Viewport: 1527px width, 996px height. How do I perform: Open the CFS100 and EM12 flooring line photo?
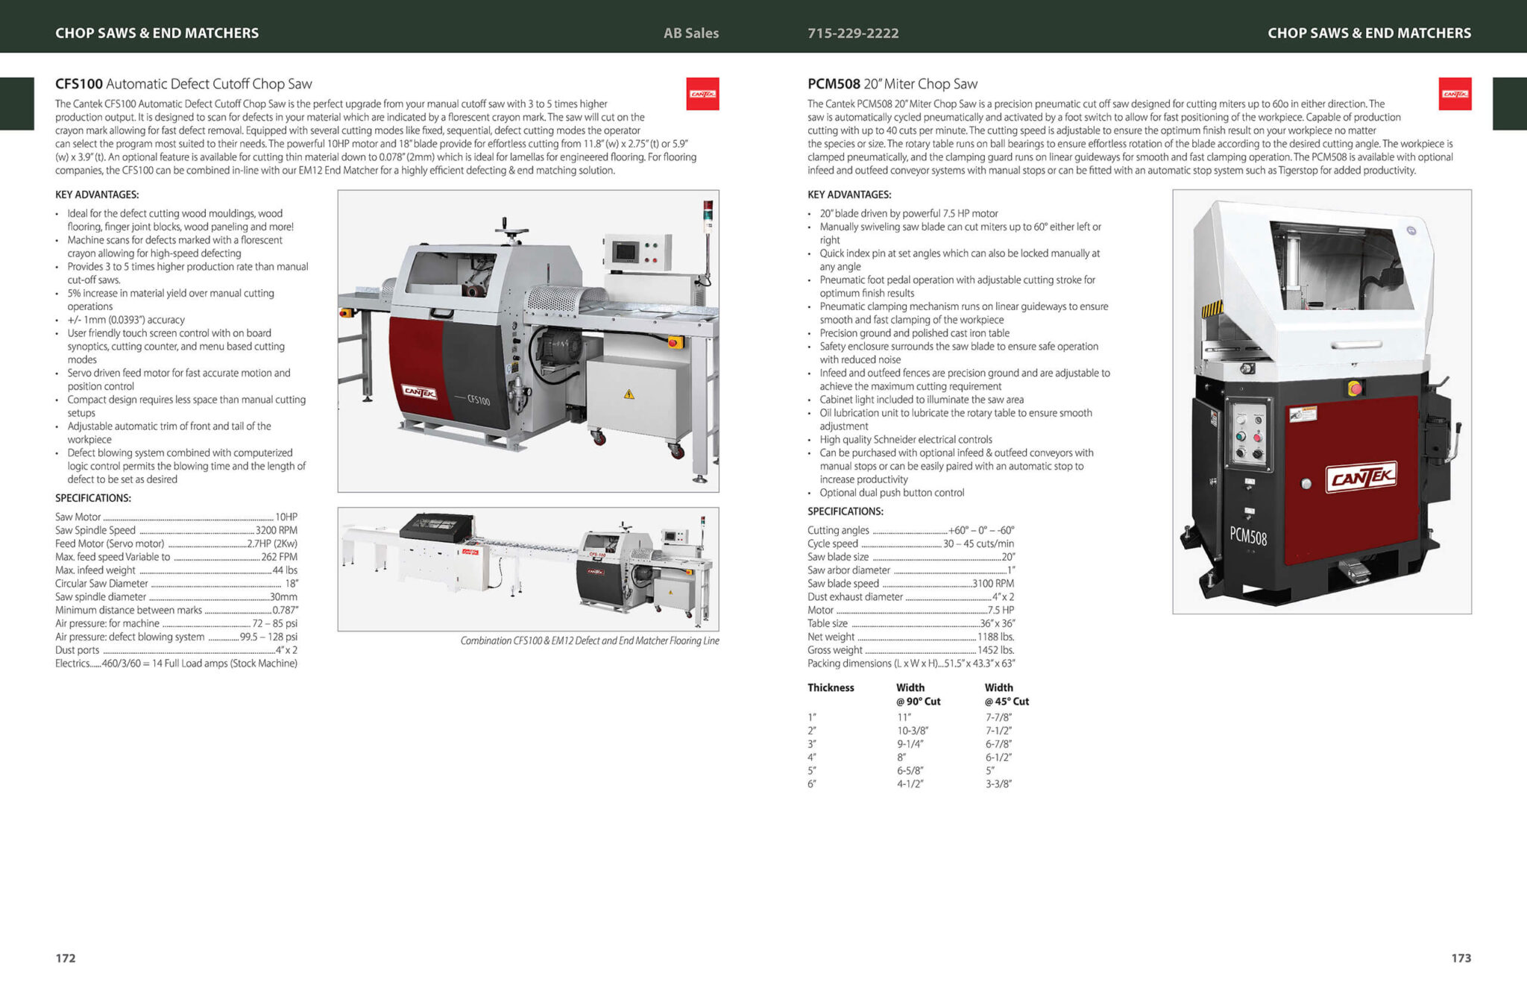tap(528, 569)
